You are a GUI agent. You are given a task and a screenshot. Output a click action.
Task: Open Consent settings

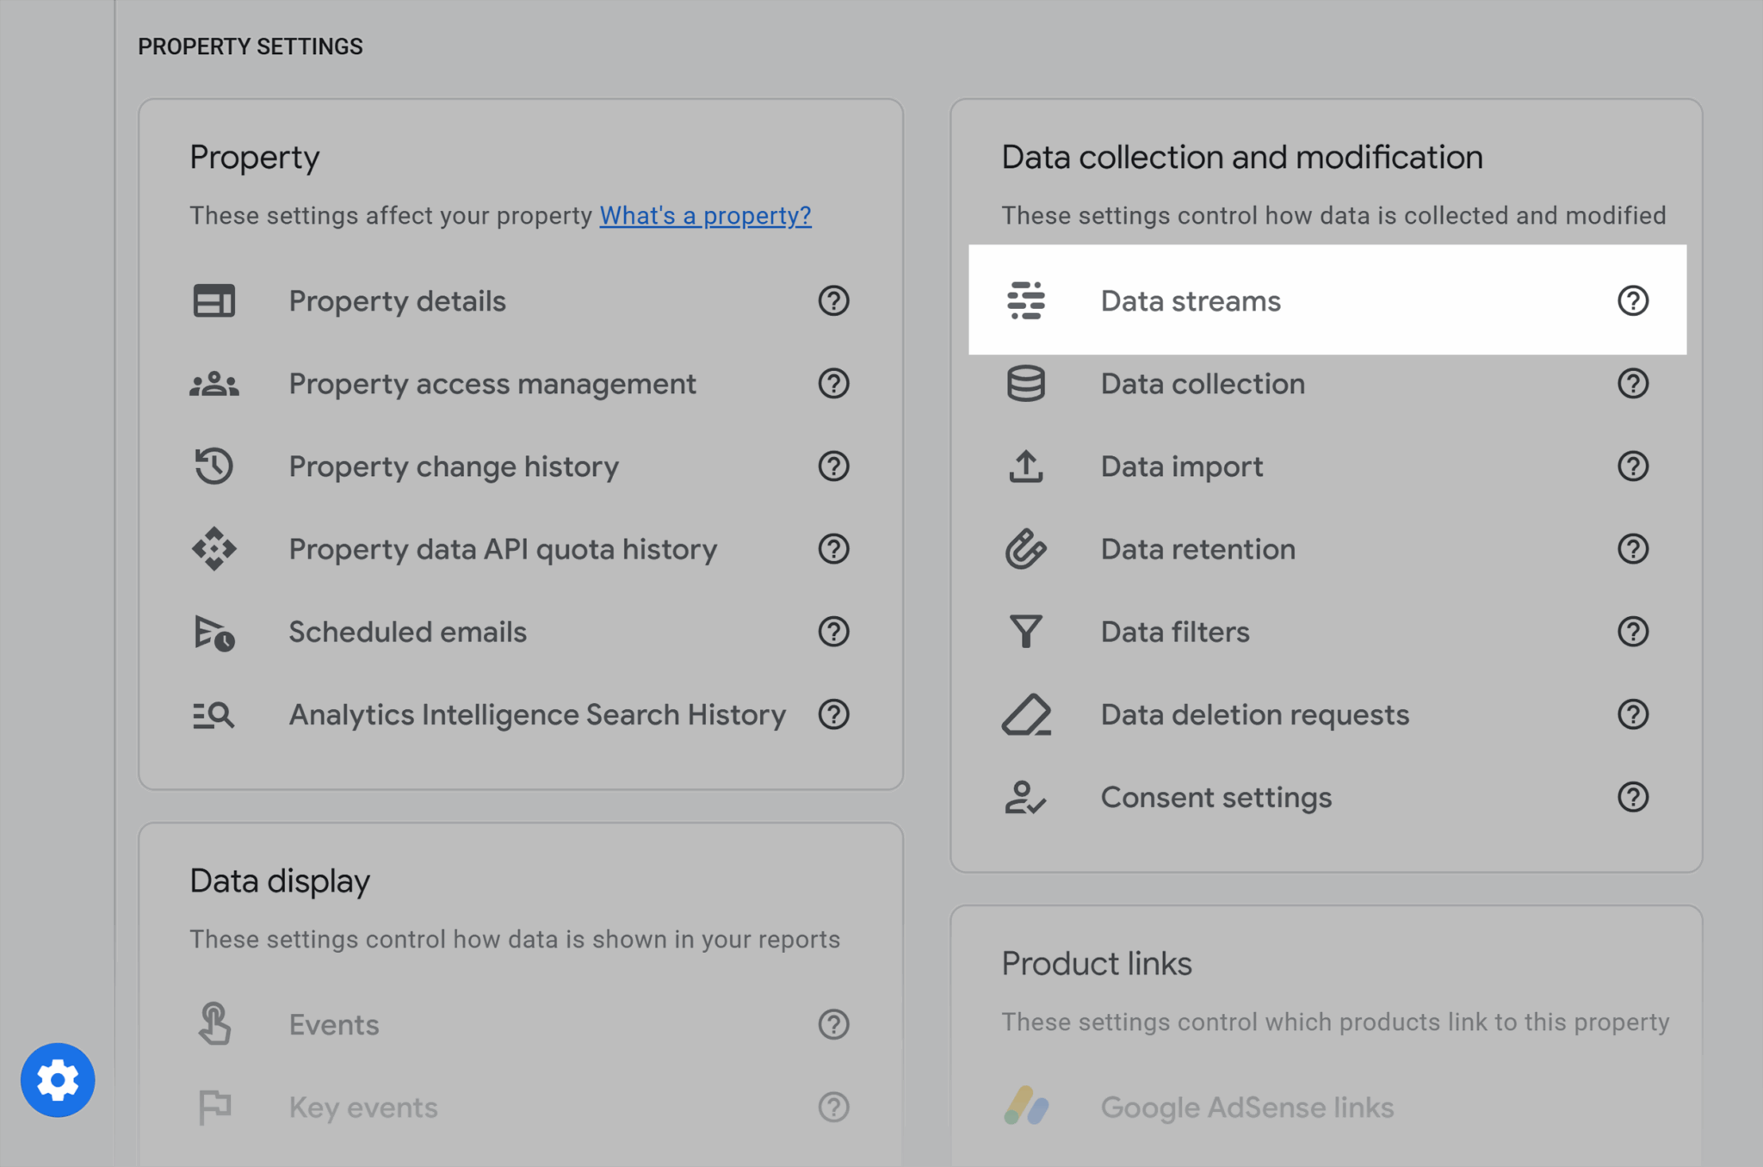click(x=1216, y=797)
